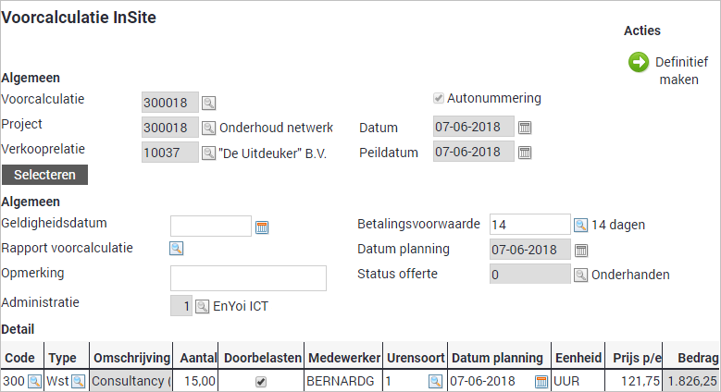Screen dimensions: 721x392
Task: Toggle the Autonummering checkbox
Action: click(439, 98)
